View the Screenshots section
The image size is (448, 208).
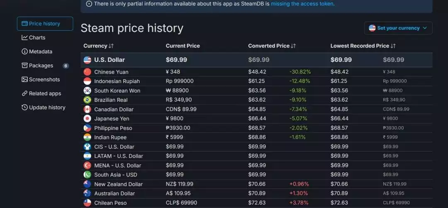[44, 79]
